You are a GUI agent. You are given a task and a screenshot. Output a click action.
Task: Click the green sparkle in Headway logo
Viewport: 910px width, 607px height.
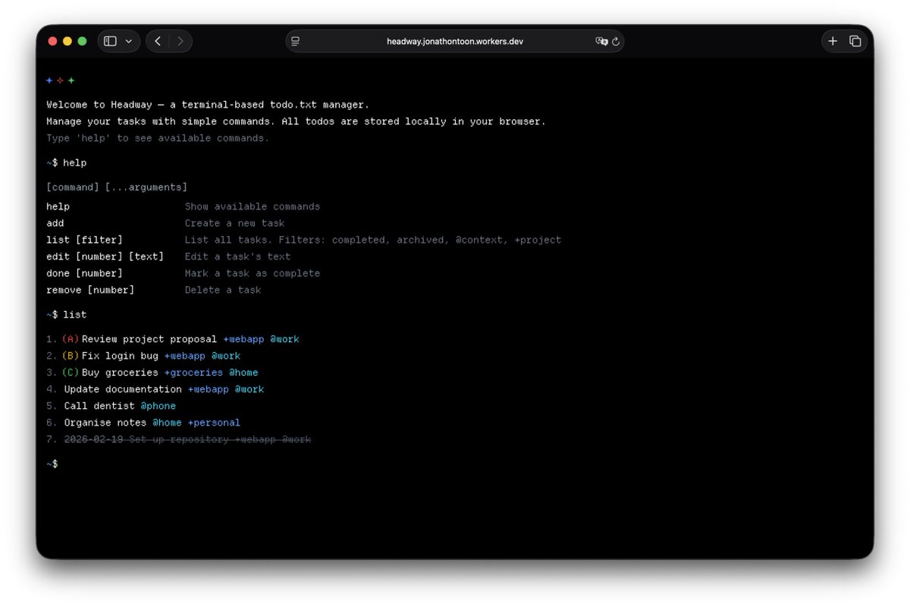point(71,80)
